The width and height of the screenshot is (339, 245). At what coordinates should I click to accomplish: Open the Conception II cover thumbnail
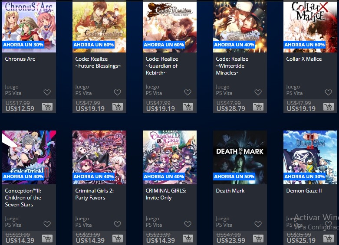coord(29,157)
